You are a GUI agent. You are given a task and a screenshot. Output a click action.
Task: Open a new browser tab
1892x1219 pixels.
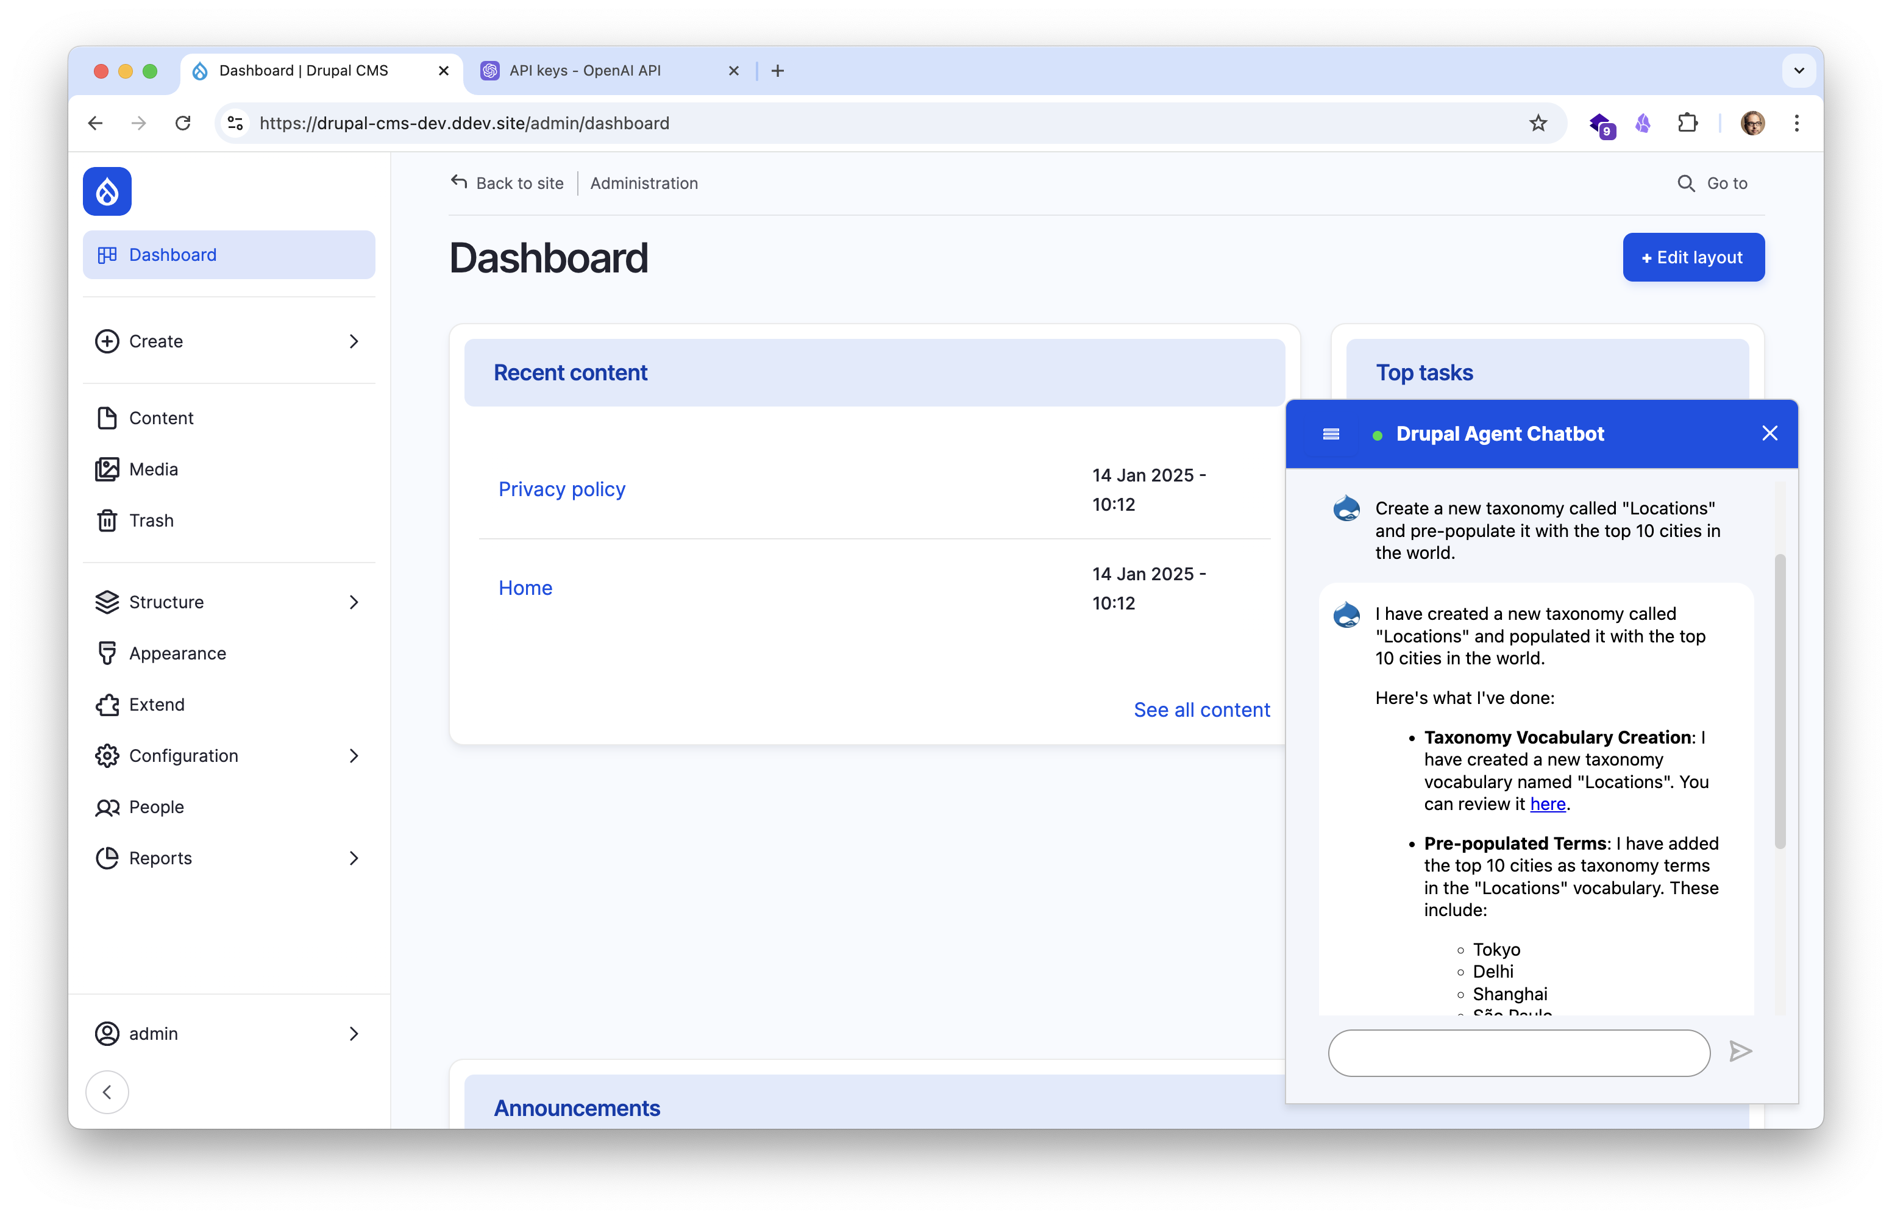click(x=777, y=71)
